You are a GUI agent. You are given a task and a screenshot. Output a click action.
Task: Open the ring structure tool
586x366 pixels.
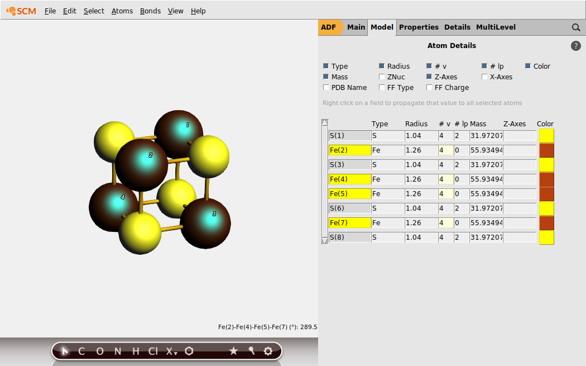coord(189,351)
